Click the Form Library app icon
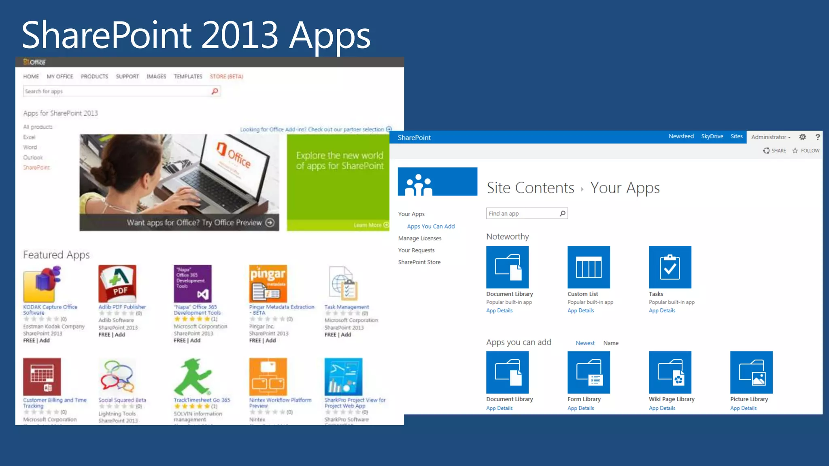 coord(589,372)
